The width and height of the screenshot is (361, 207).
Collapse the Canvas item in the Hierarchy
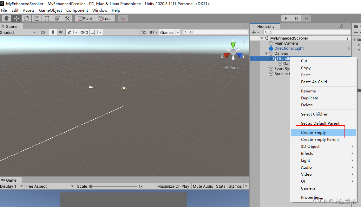pos(266,53)
